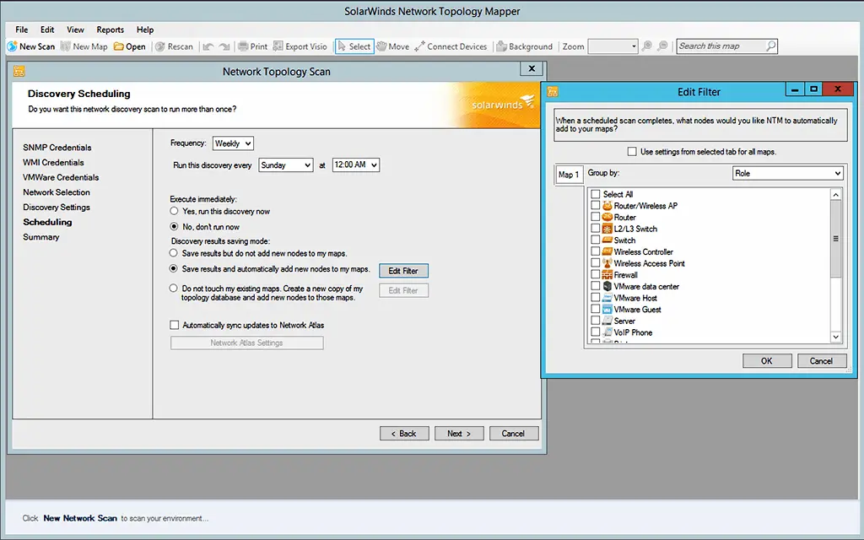Enable the Select tool in the toolbar
The height and width of the screenshot is (540, 864).
[354, 46]
